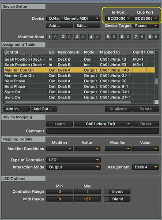Click the Add Out... button
The height and width of the screenshot is (220, 162).
tap(44, 109)
